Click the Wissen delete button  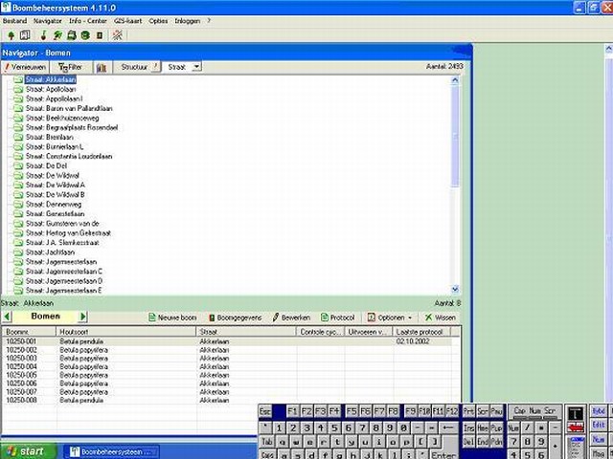coord(441,317)
